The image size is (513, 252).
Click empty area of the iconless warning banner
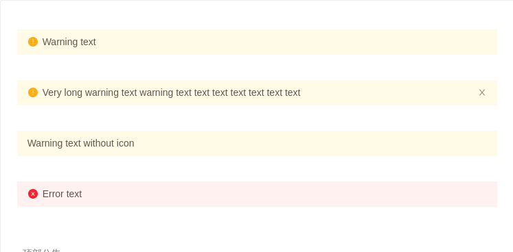314,143
